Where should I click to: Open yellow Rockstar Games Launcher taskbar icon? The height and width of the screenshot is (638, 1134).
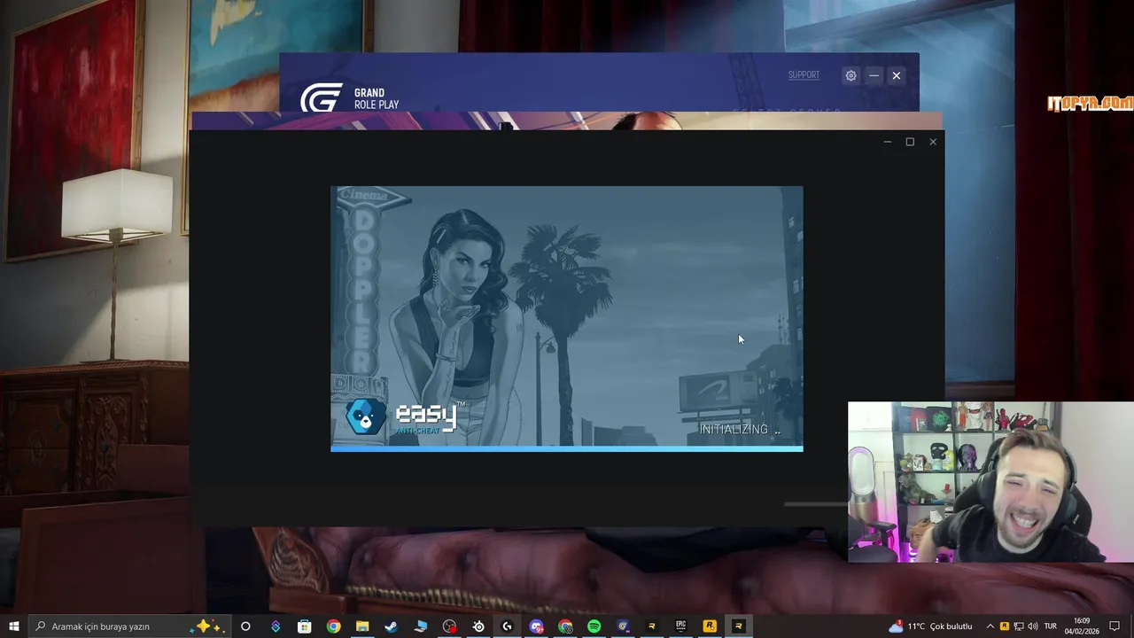[x=710, y=626]
